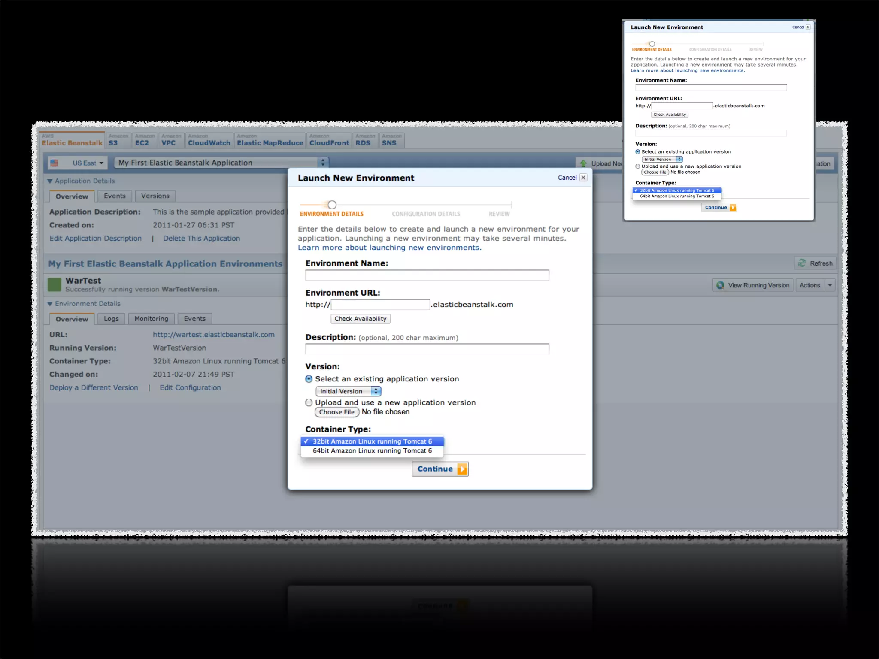Open the Monitoring tab

pos(151,319)
